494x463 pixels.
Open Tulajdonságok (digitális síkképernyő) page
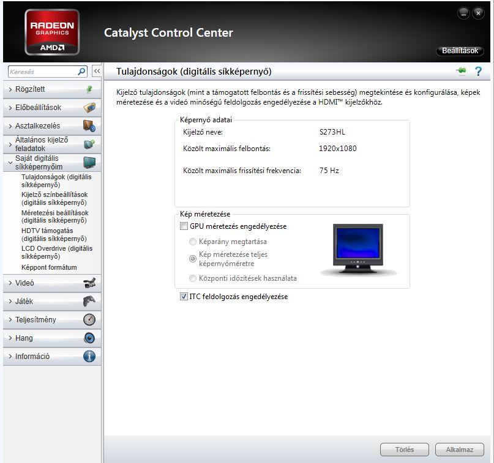tap(56, 180)
